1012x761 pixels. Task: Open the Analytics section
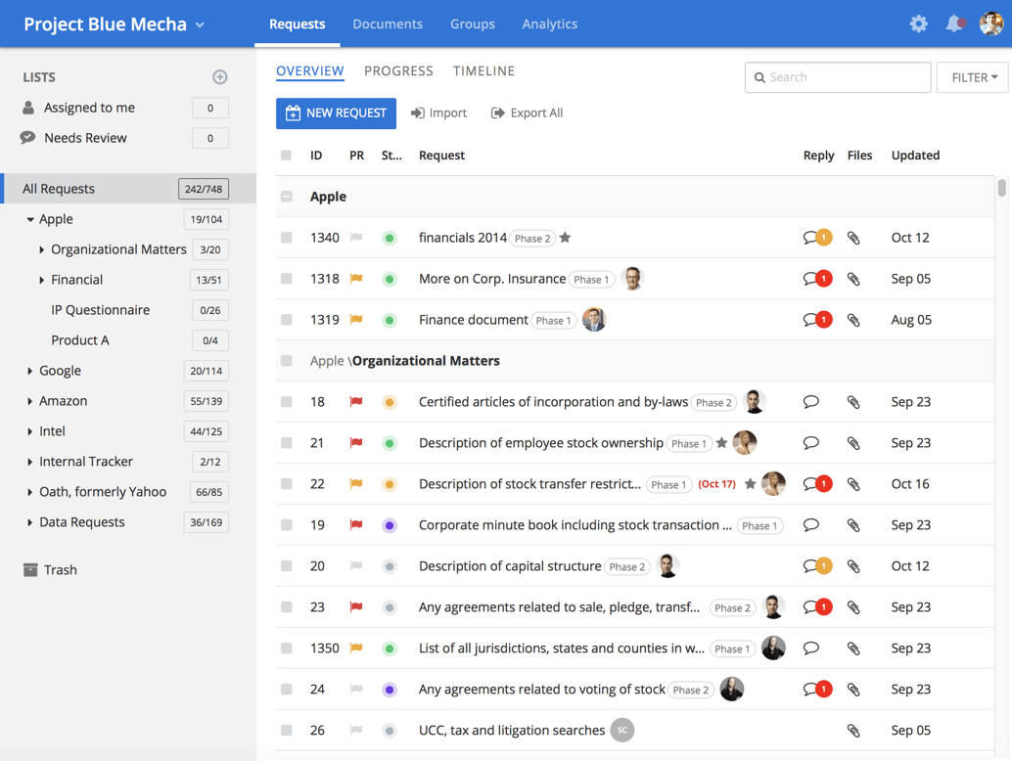549,24
